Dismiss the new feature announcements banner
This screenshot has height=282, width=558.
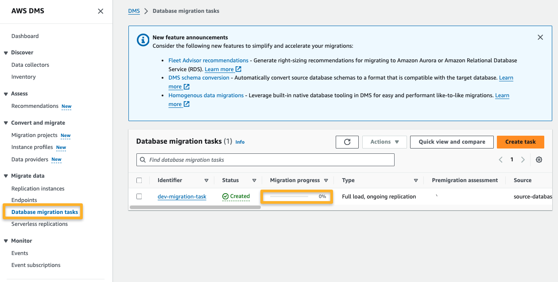pyautogui.click(x=540, y=37)
